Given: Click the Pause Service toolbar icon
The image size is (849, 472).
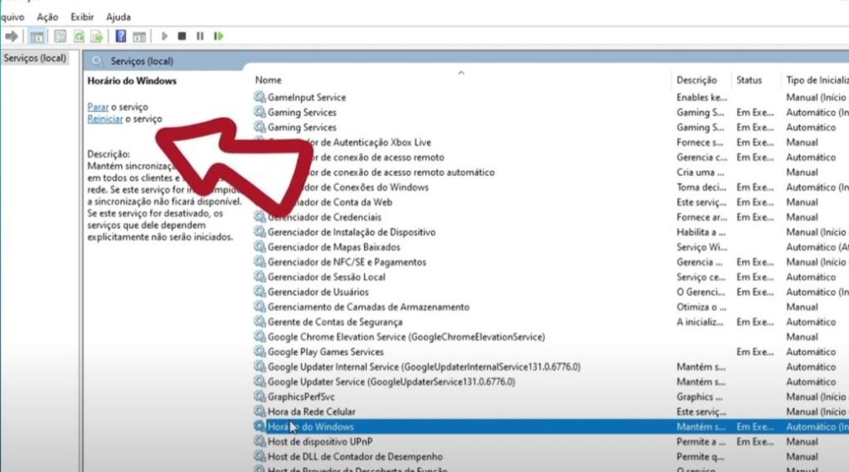Looking at the screenshot, I should (200, 36).
